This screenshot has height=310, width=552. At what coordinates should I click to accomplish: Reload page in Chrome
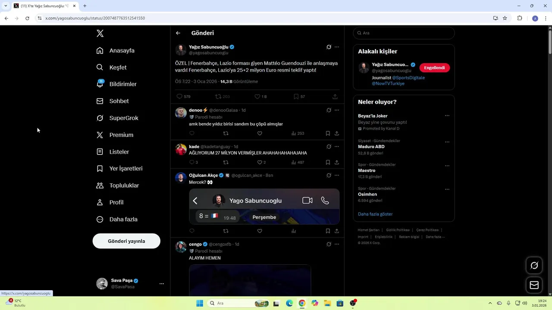point(27,18)
